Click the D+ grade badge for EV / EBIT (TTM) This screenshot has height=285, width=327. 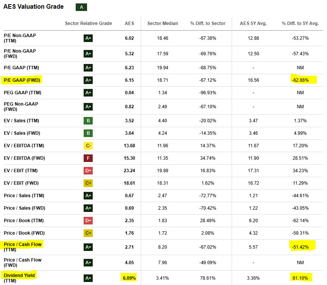coord(88,171)
